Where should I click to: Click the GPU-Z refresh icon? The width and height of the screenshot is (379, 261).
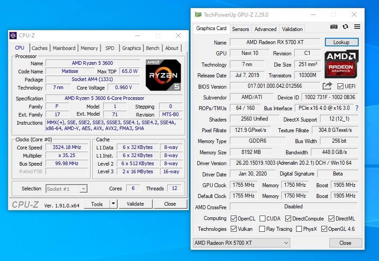345,27
